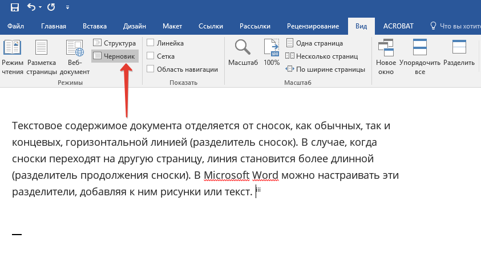Click Упорядочить все windows
This screenshot has height=275, width=481.
[x=420, y=58]
